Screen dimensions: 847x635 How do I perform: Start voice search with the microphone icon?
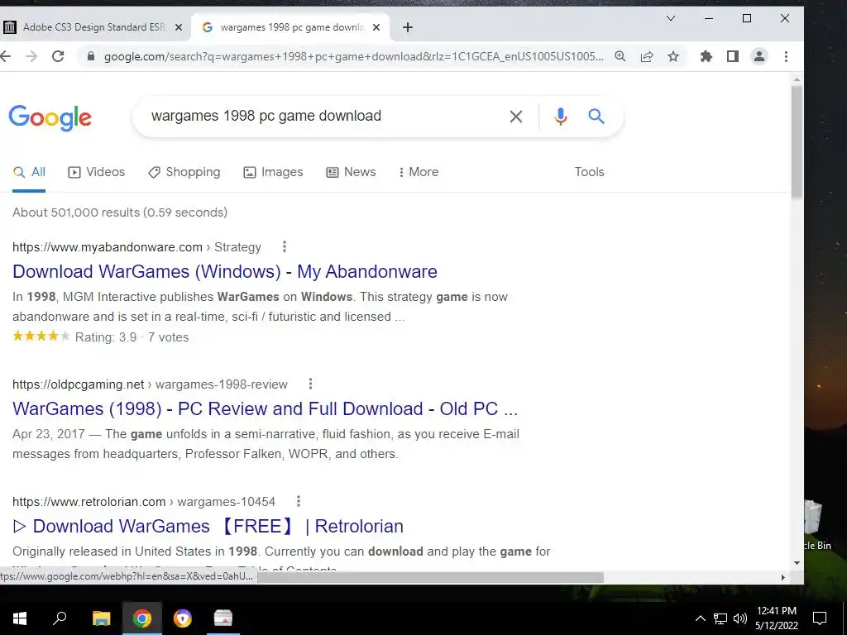[561, 116]
